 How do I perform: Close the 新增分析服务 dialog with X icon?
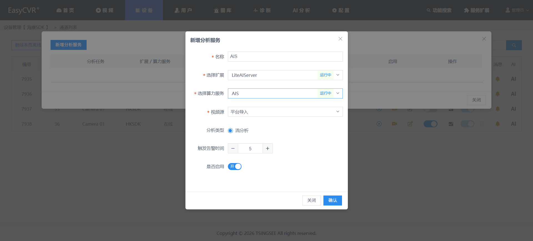[x=340, y=39]
